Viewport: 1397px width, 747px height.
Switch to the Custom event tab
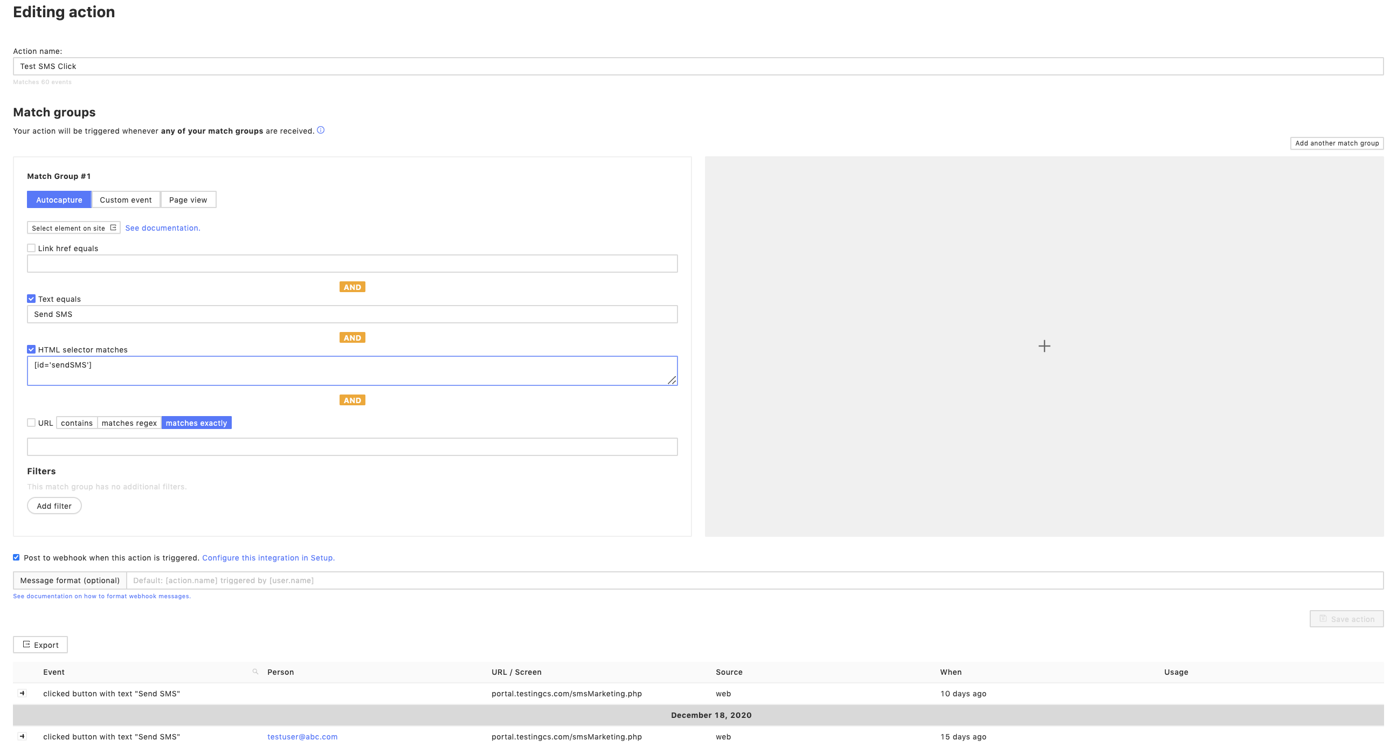tap(125, 199)
